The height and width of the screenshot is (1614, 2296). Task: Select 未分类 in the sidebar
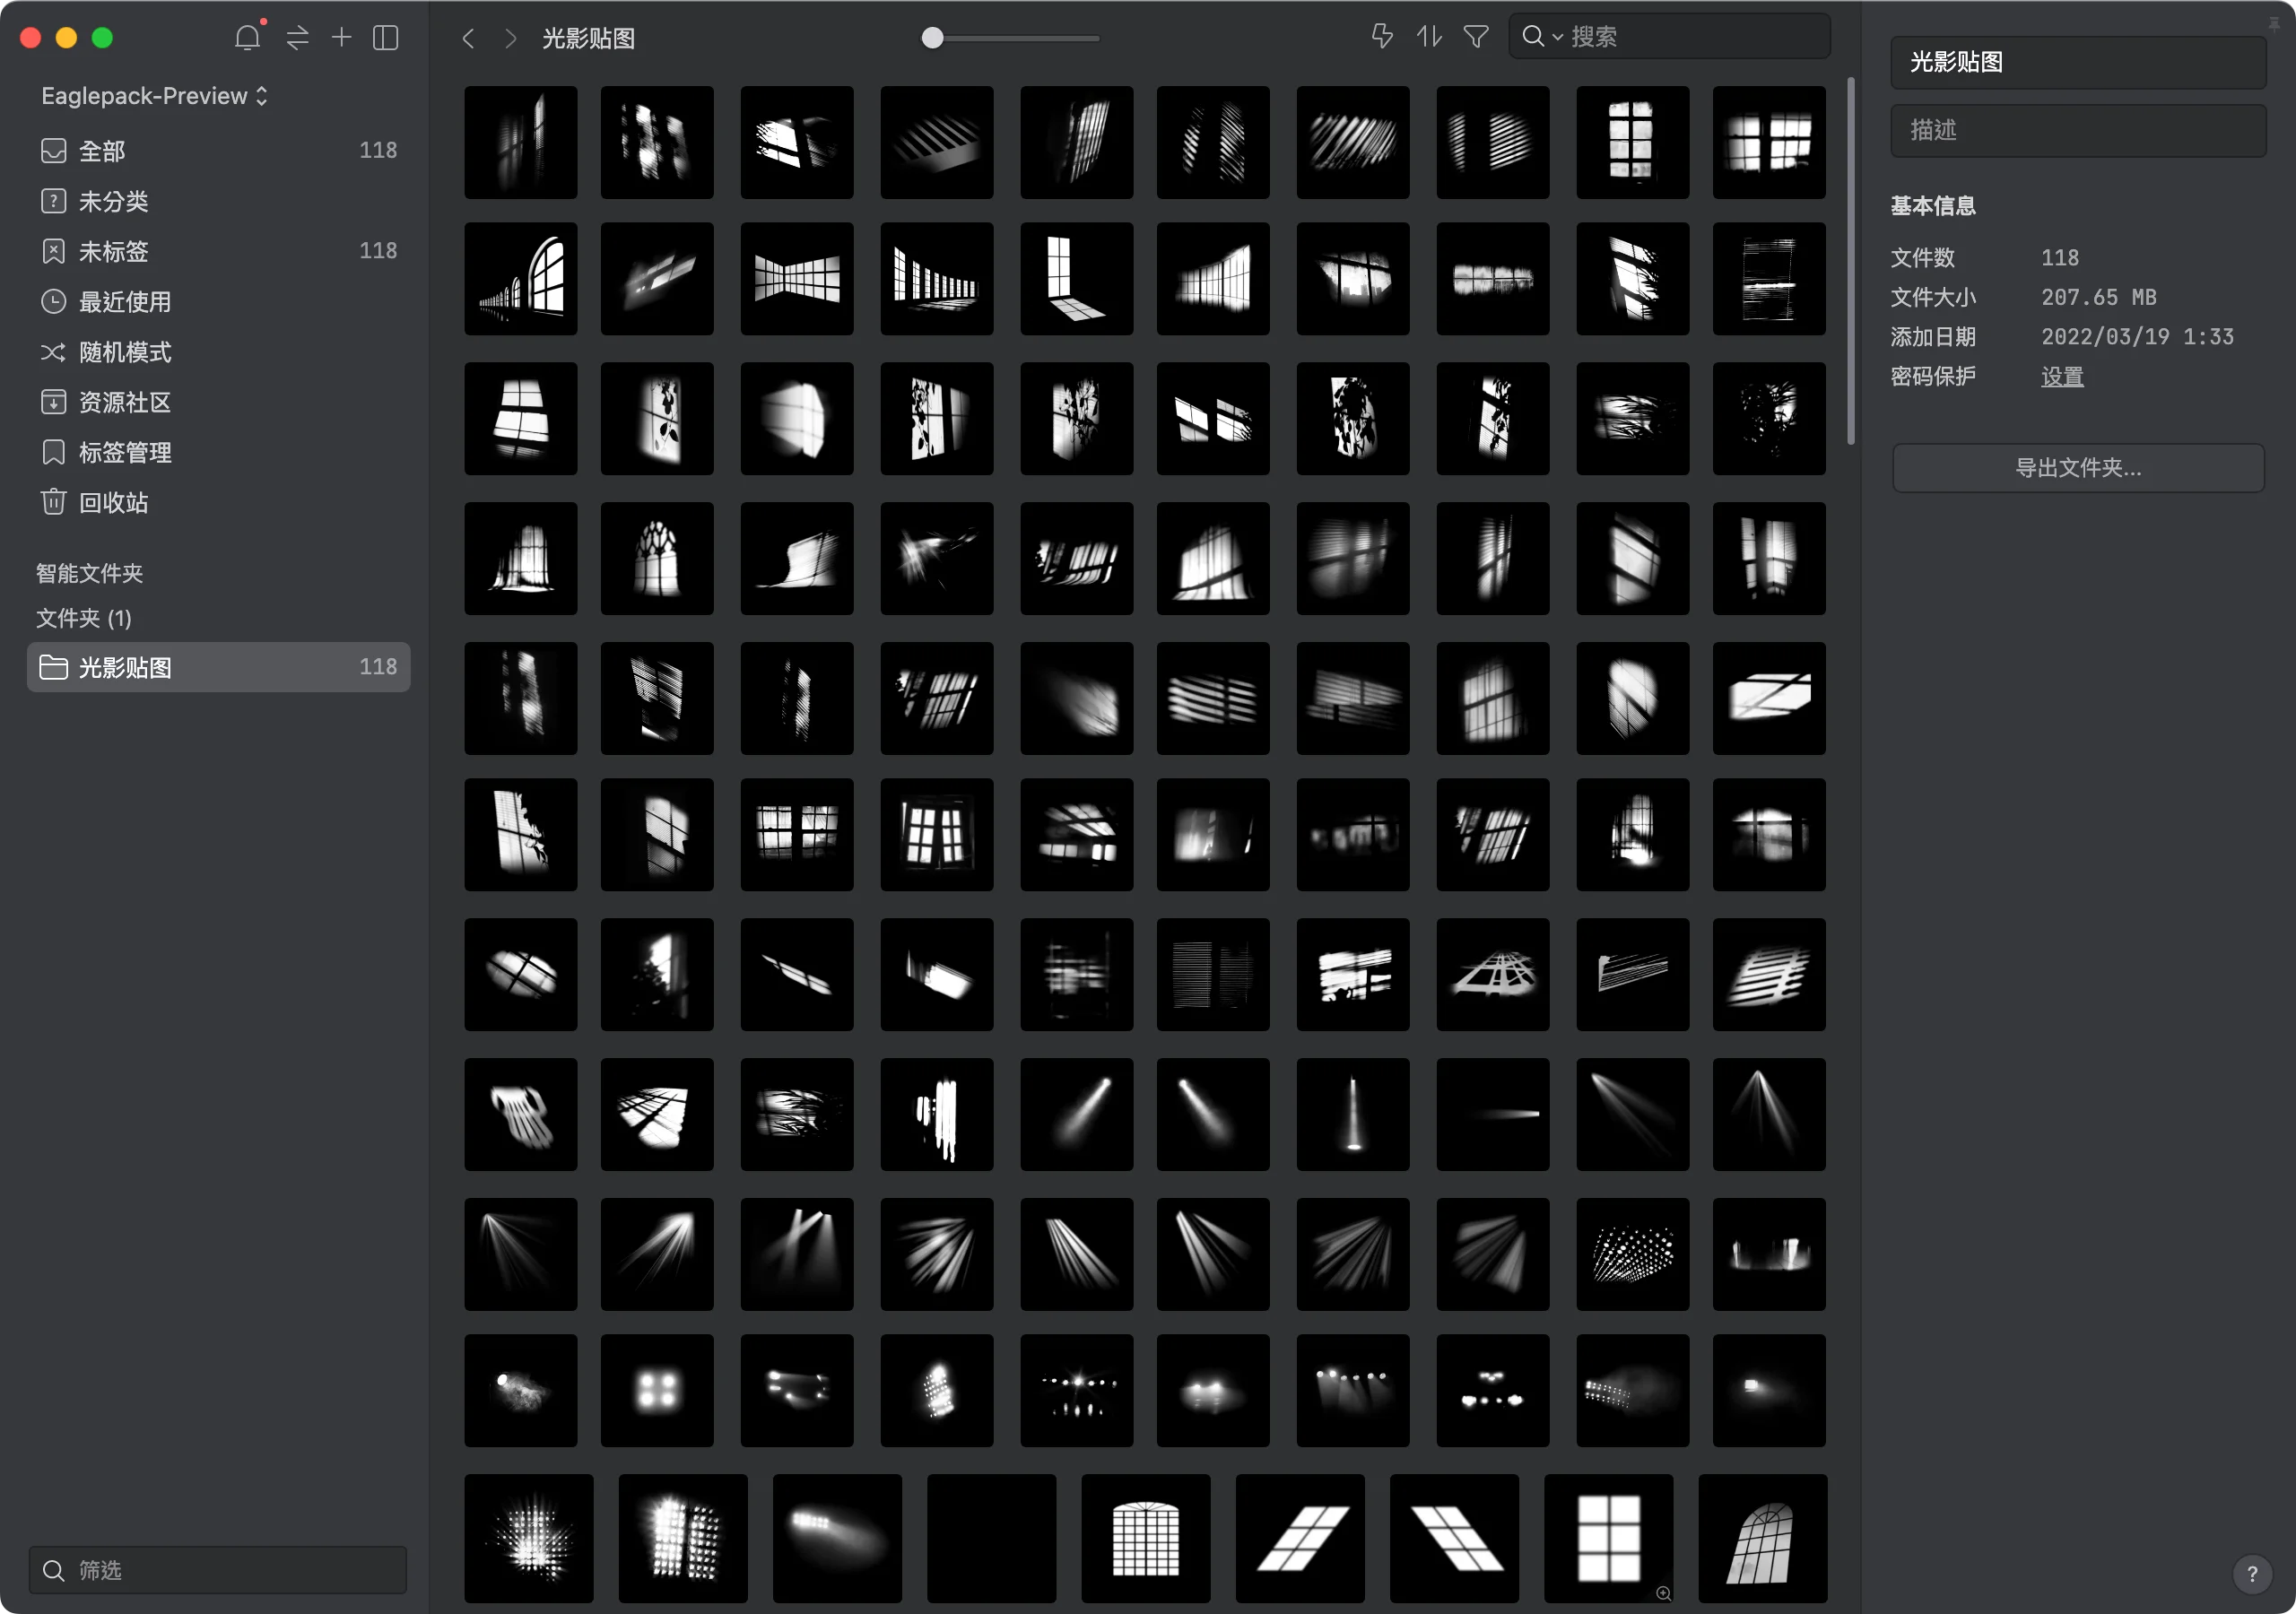[x=218, y=201]
